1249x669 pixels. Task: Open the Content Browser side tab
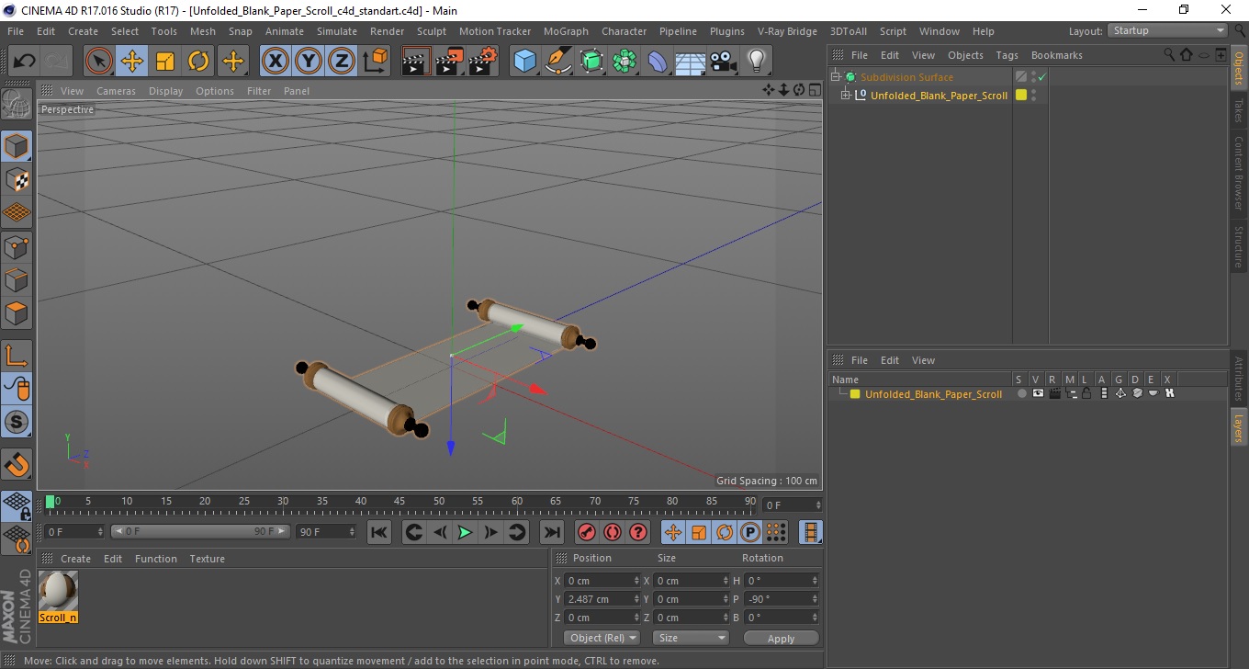pos(1239,174)
